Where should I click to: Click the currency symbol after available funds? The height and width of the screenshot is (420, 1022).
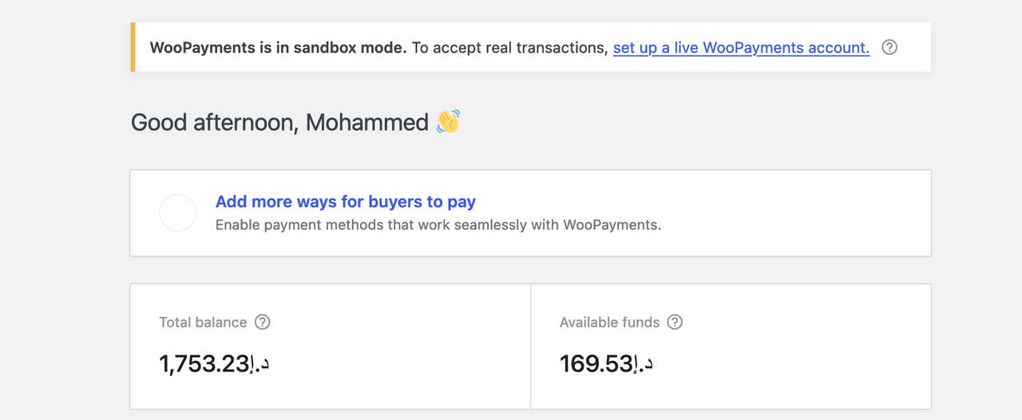point(644,364)
